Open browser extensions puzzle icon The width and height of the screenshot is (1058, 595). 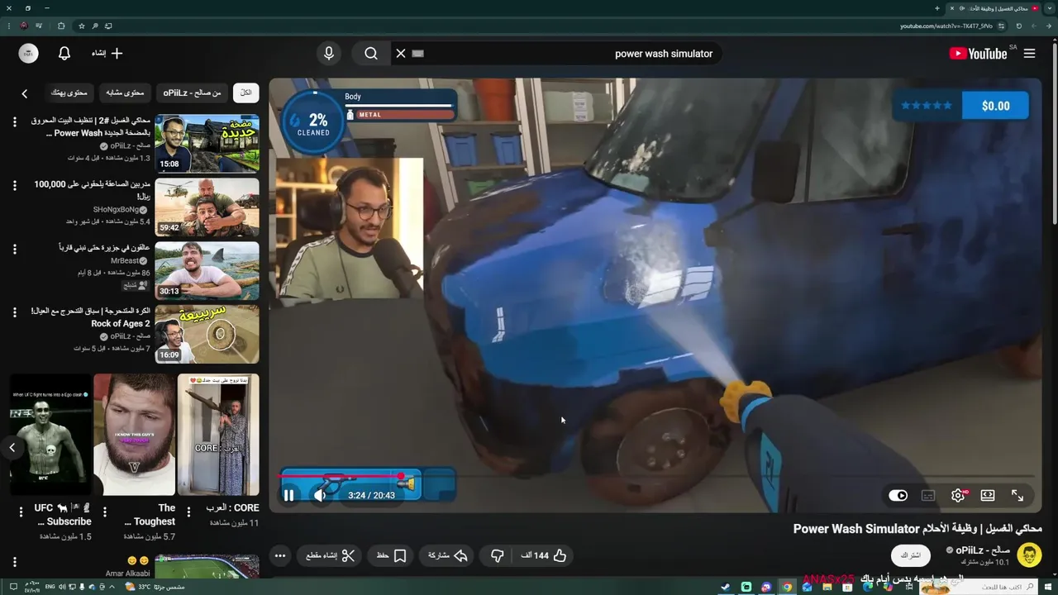tap(61, 26)
